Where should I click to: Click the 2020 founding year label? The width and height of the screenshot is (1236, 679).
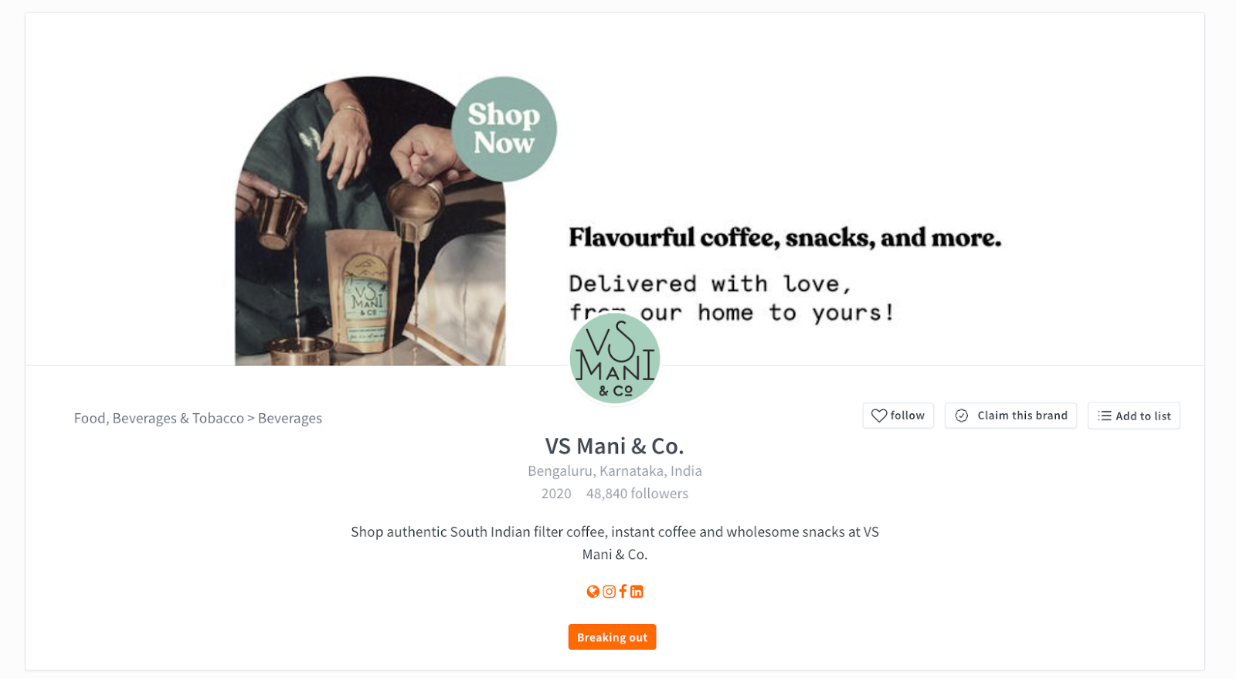(x=556, y=494)
